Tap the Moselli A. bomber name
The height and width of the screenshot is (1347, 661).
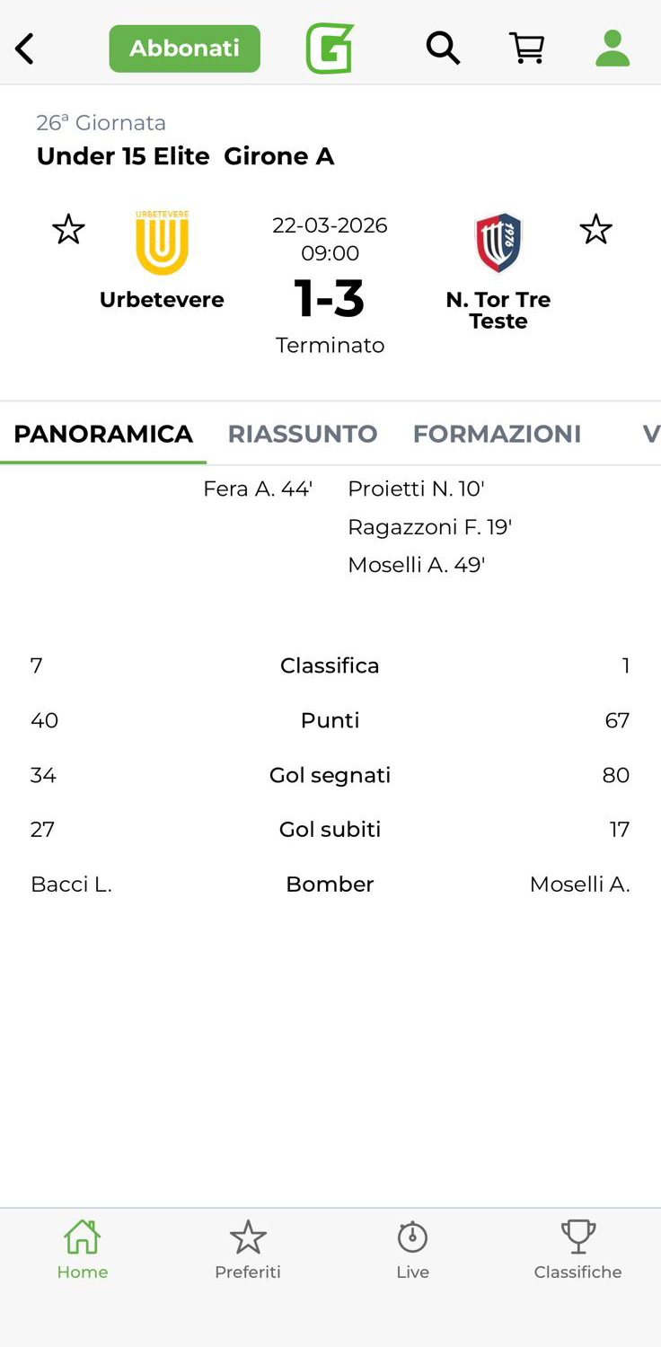[579, 884]
